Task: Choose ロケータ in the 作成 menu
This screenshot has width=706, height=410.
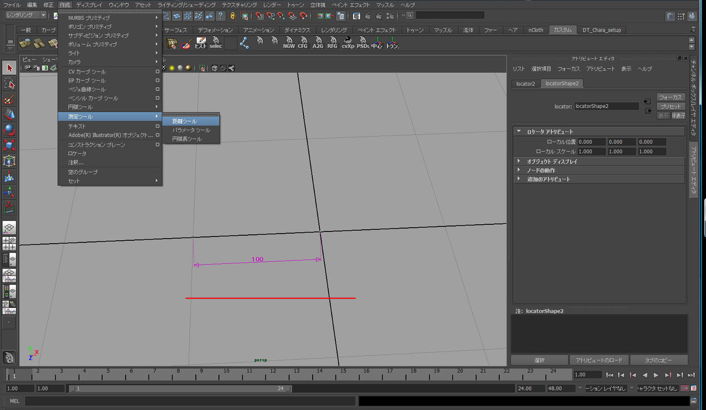Action: [110, 153]
